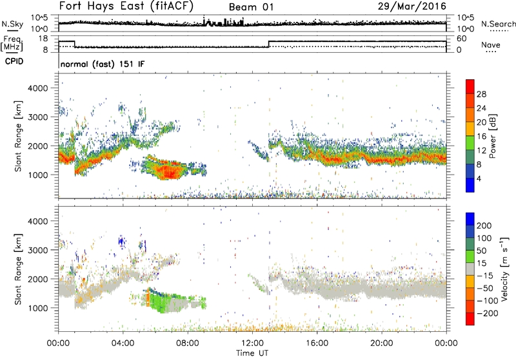Image resolution: width=516 pixels, height=357 pixels.
Task: Click the '16:00' time tick label
Action: click(x=317, y=343)
